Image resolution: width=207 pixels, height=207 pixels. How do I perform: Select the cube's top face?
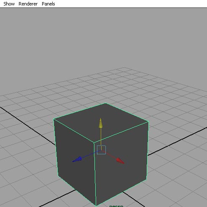(x=101, y=123)
